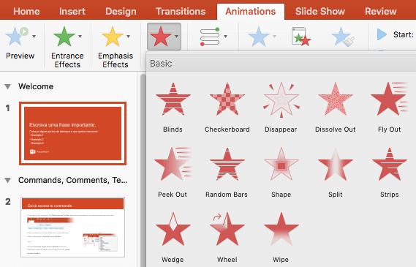Expand the Entrance Effects dropdown arrow
The height and width of the screenshot is (267, 416).
point(80,37)
